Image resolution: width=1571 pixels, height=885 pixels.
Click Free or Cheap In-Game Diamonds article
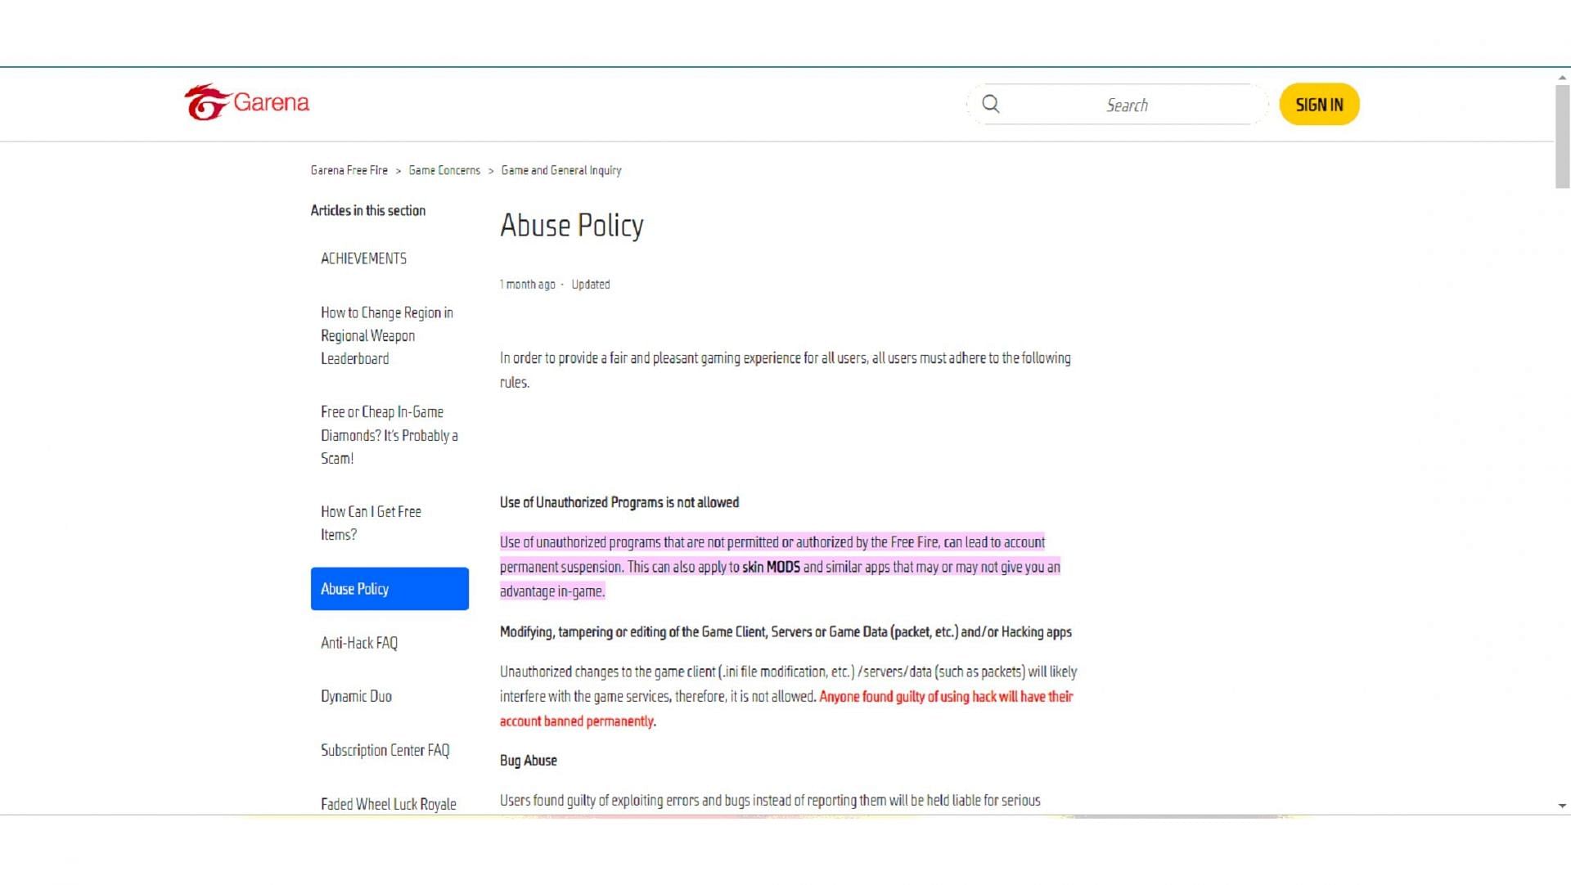(389, 434)
